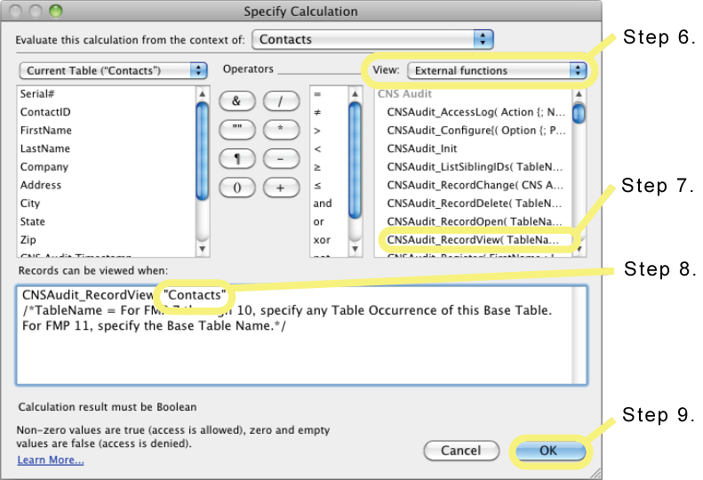
Task: Insert the multiplication asterisk operator
Action: (281, 130)
